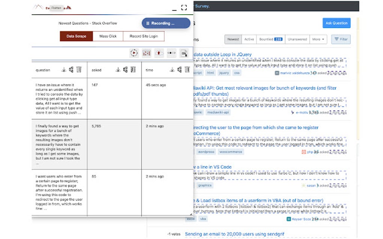Toggle selection on the jquery tag element
383x239 pixels.
pyautogui.click(x=223, y=73)
